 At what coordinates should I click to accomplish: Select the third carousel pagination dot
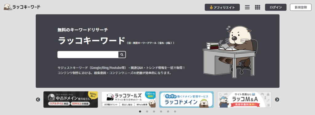pyautogui.click(x=154, y=111)
